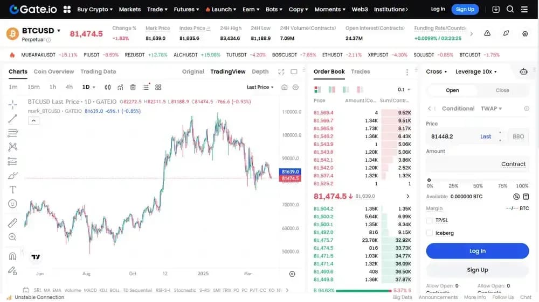Select the Text tool
The height and width of the screenshot is (302, 539).
(x=13, y=190)
